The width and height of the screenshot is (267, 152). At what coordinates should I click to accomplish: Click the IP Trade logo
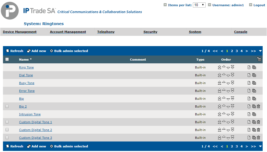click(x=10, y=11)
